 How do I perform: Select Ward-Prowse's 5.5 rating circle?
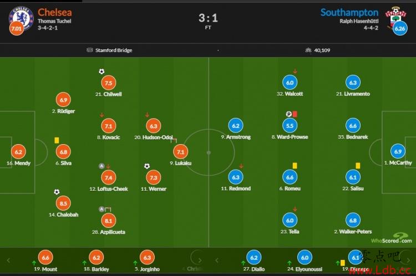pyautogui.click(x=290, y=125)
